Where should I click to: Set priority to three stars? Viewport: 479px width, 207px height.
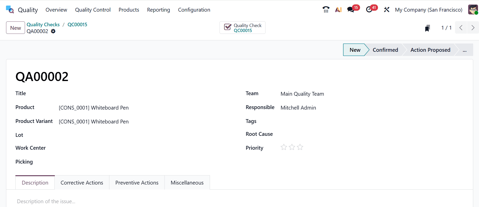pyautogui.click(x=300, y=147)
